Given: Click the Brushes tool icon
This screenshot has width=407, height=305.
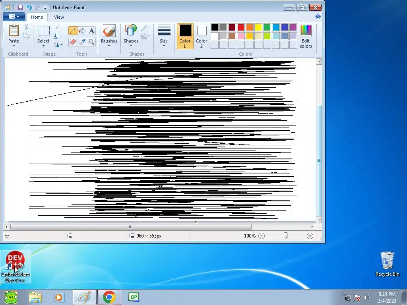Looking at the screenshot, I should click(109, 31).
